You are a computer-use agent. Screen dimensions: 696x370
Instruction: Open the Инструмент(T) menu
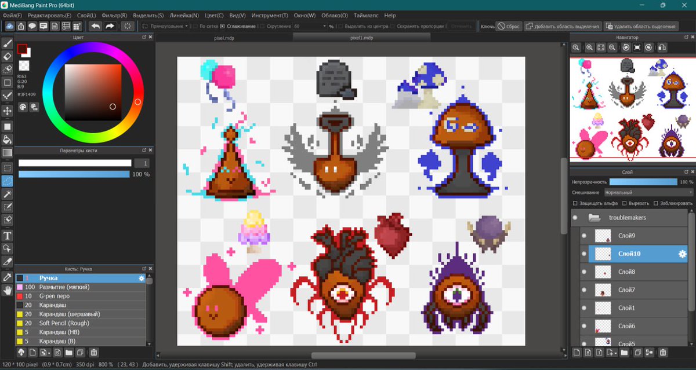tap(271, 15)
